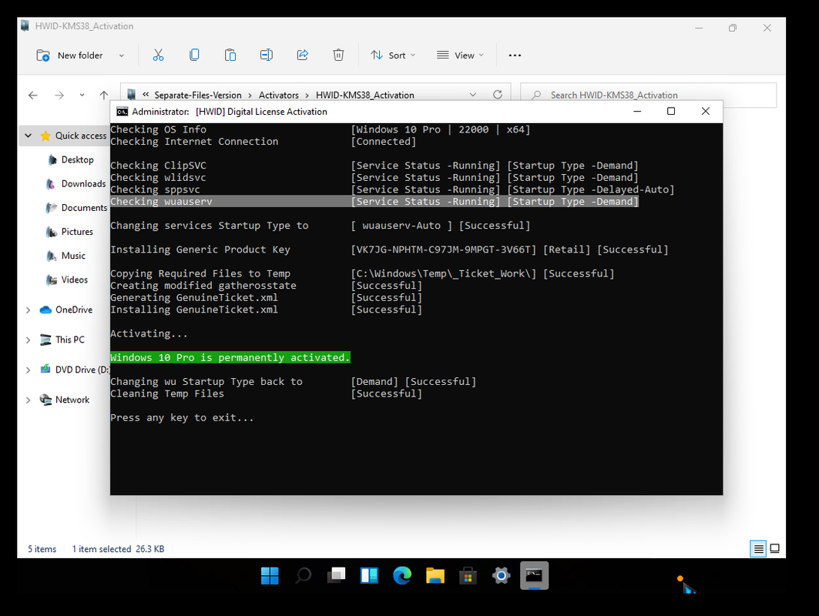This screenshot has width=819, height=616.
Task: Click the 'Press any key to exit...' line
Action: click(182, 417)
